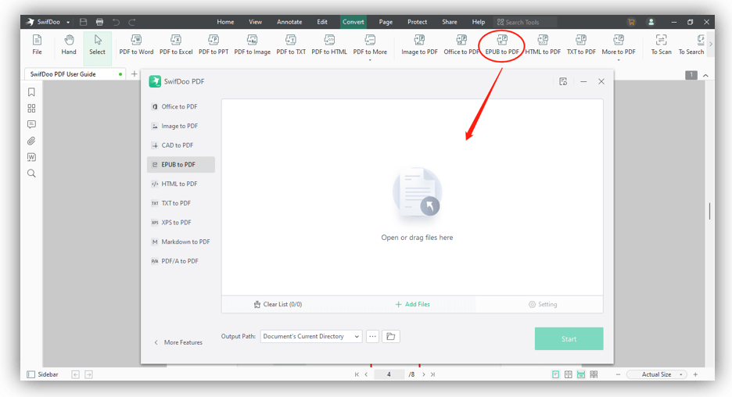Screen dimensions: 732x397
Task: Click Office to PDF in ribbon
Action: click(461, 45)
